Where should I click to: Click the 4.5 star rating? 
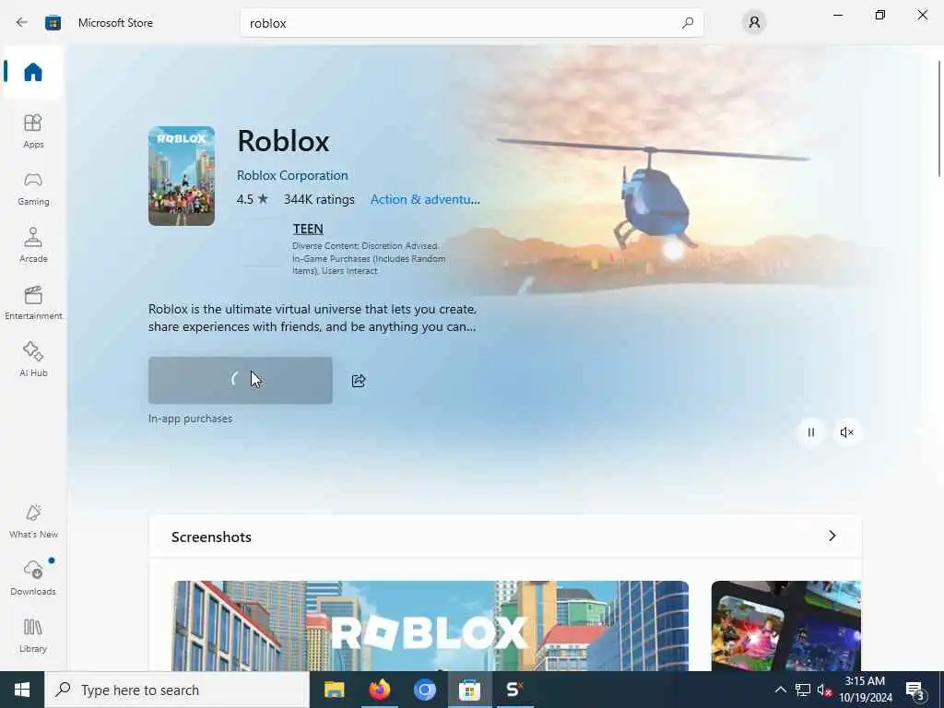click(x=253, y=199)
